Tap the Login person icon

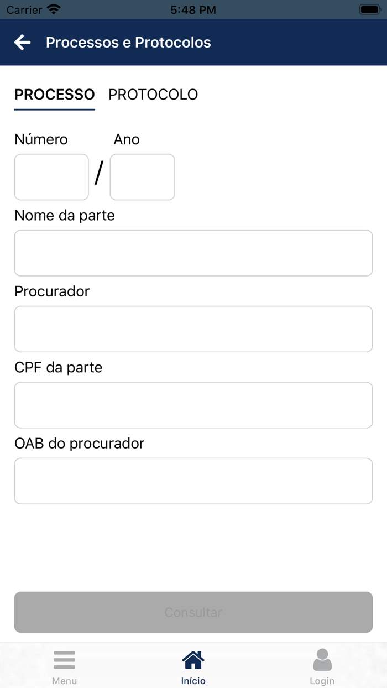click(x=322, y=659)
